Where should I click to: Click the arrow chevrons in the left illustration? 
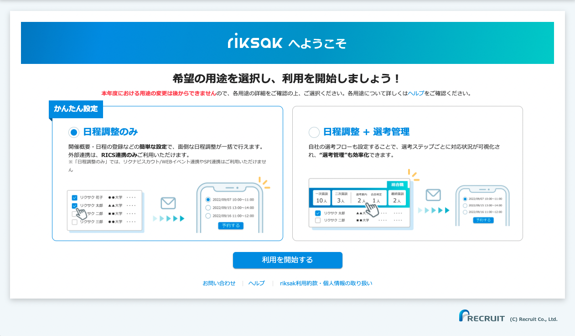169,219
